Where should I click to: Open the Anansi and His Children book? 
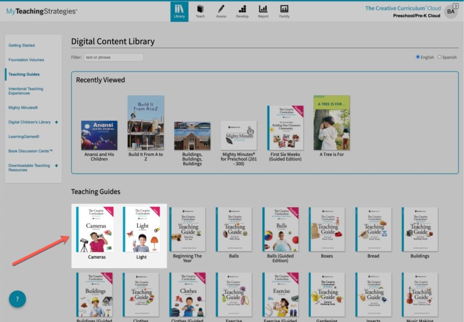point(99,135)
